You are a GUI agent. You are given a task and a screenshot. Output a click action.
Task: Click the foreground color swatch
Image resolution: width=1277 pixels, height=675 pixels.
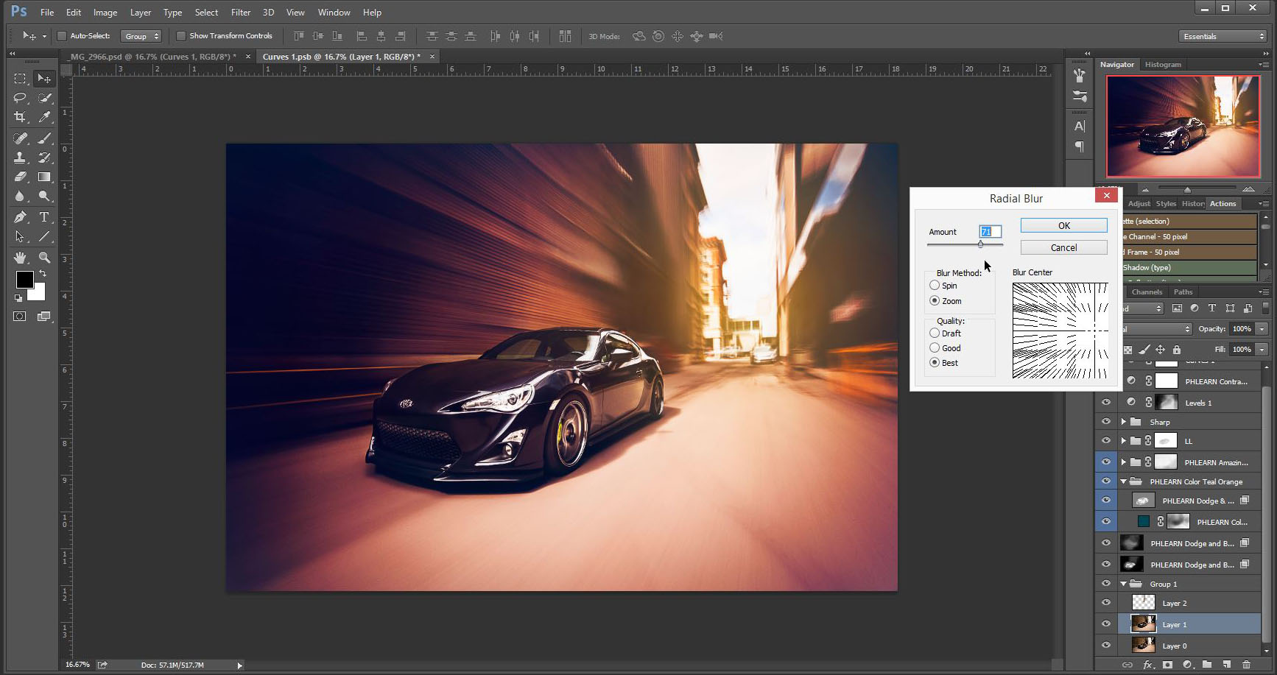24,280
